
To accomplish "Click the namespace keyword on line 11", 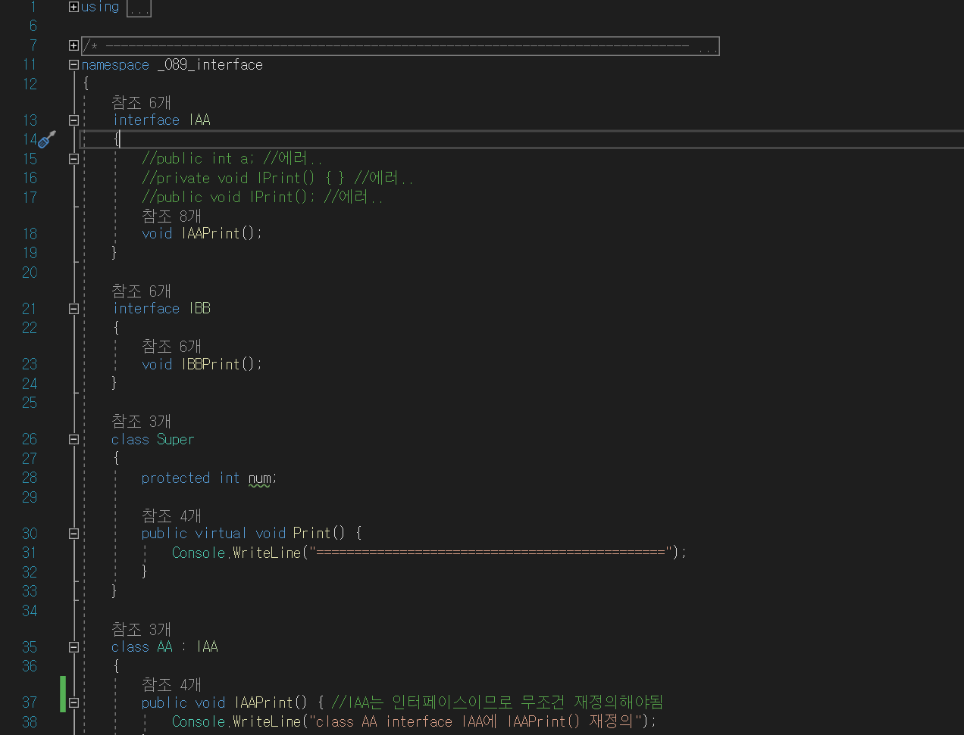I will tap(115, 65).
